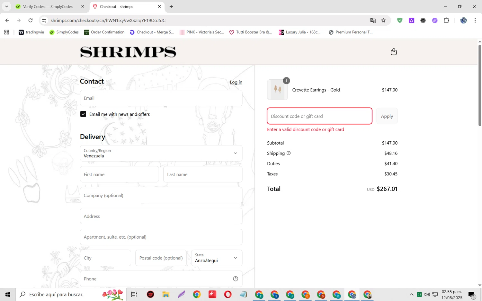This screenshot has width=482, height=301.
Task: Click the Last name field
Action: coord(203,174)
